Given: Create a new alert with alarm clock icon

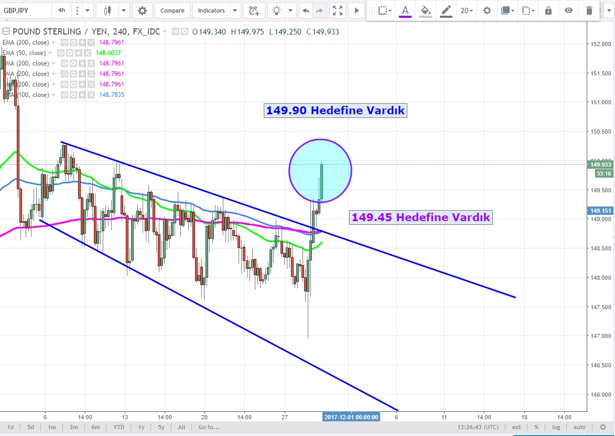Looking at the screenshot, I should click(254, 10).
